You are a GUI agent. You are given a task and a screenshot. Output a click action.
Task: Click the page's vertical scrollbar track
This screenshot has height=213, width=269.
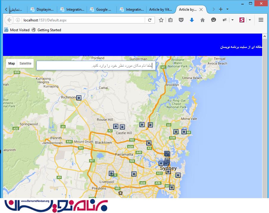click(264, 119)
